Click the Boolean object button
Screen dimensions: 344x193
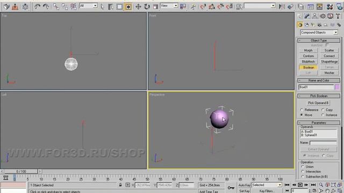pos(308,68)
